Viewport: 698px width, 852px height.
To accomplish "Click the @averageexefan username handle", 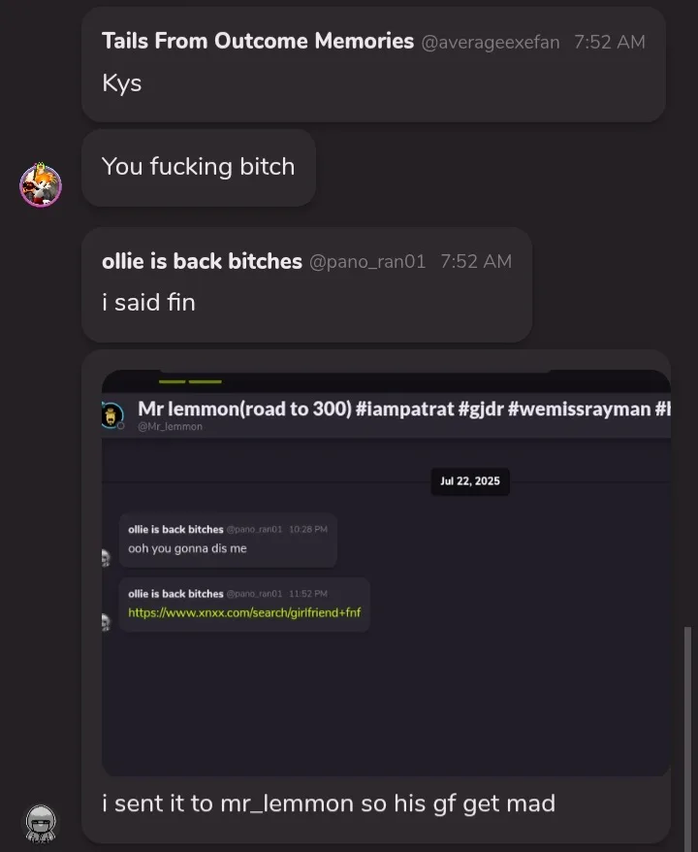I will (x=491, y=42).
